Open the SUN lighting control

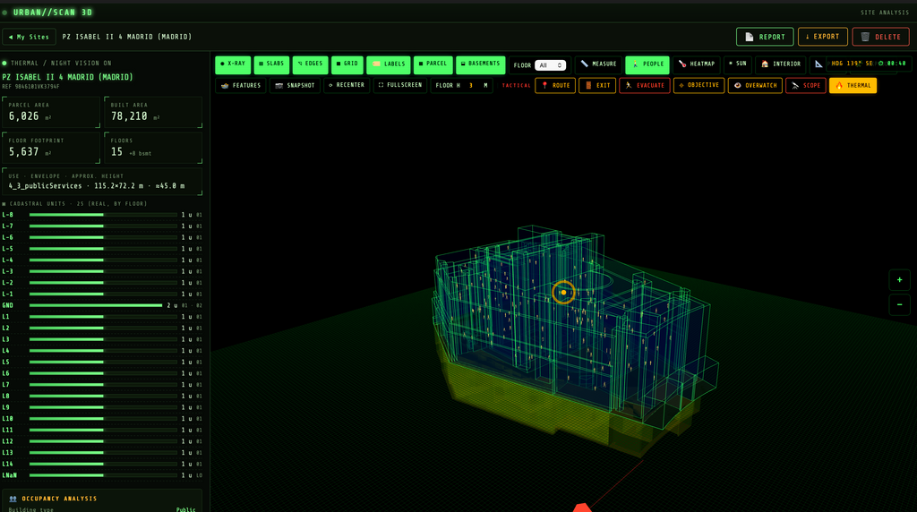coord(738,64)
